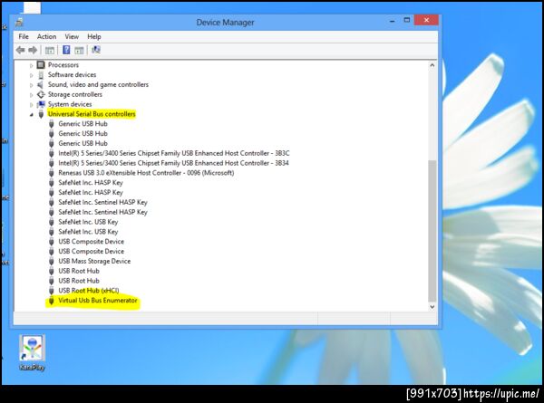Open the File menu
The image size is (544, 403).
24,37
